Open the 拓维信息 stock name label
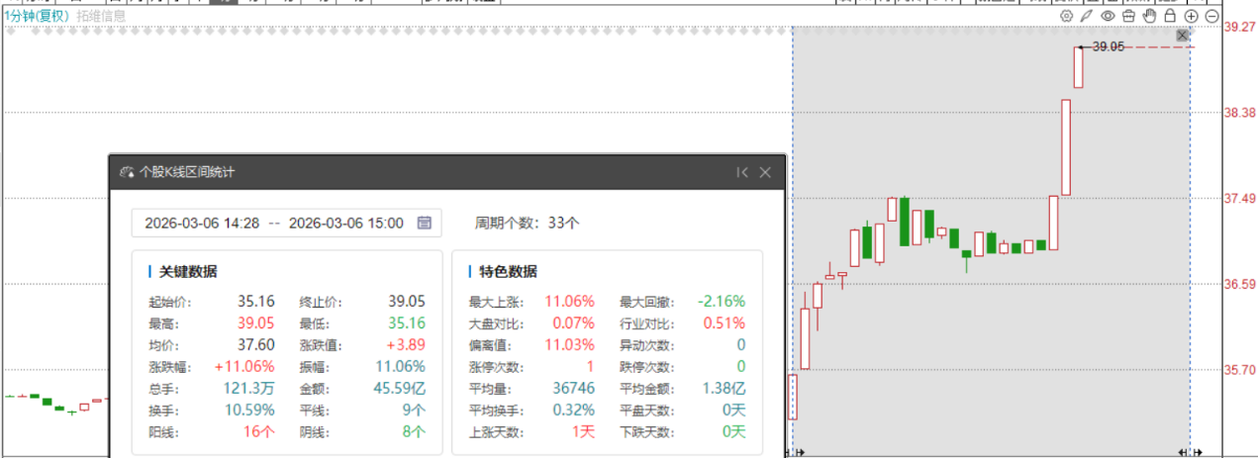The height and width of the screenshot is (458, 1258). [x=101, y=16]
